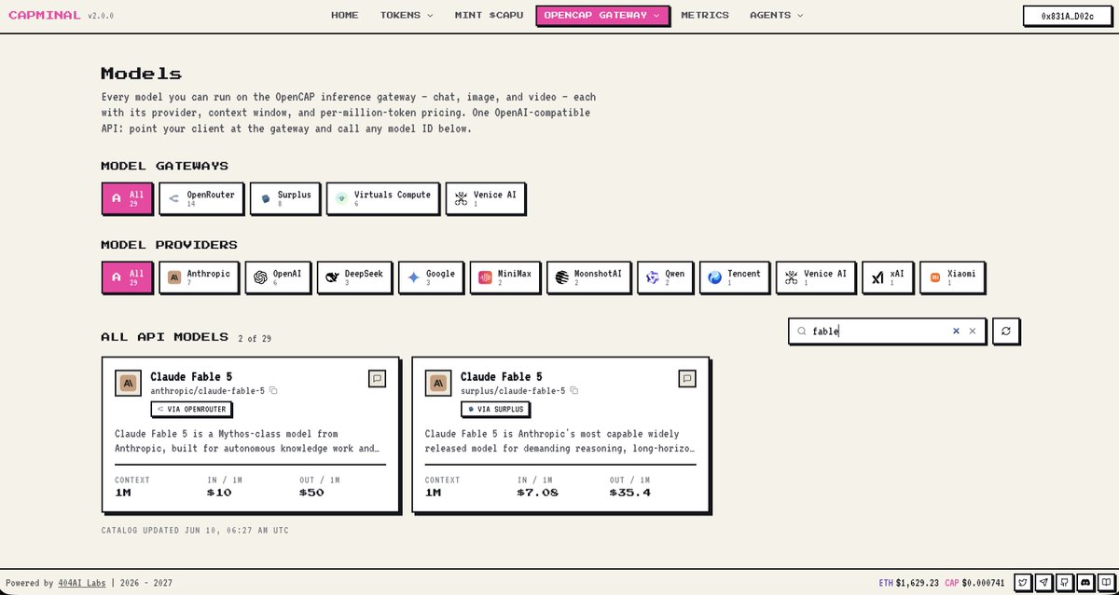Copy the surplus/claude-fable-5 model ID

pyautogui.click(x=574, y=391)
